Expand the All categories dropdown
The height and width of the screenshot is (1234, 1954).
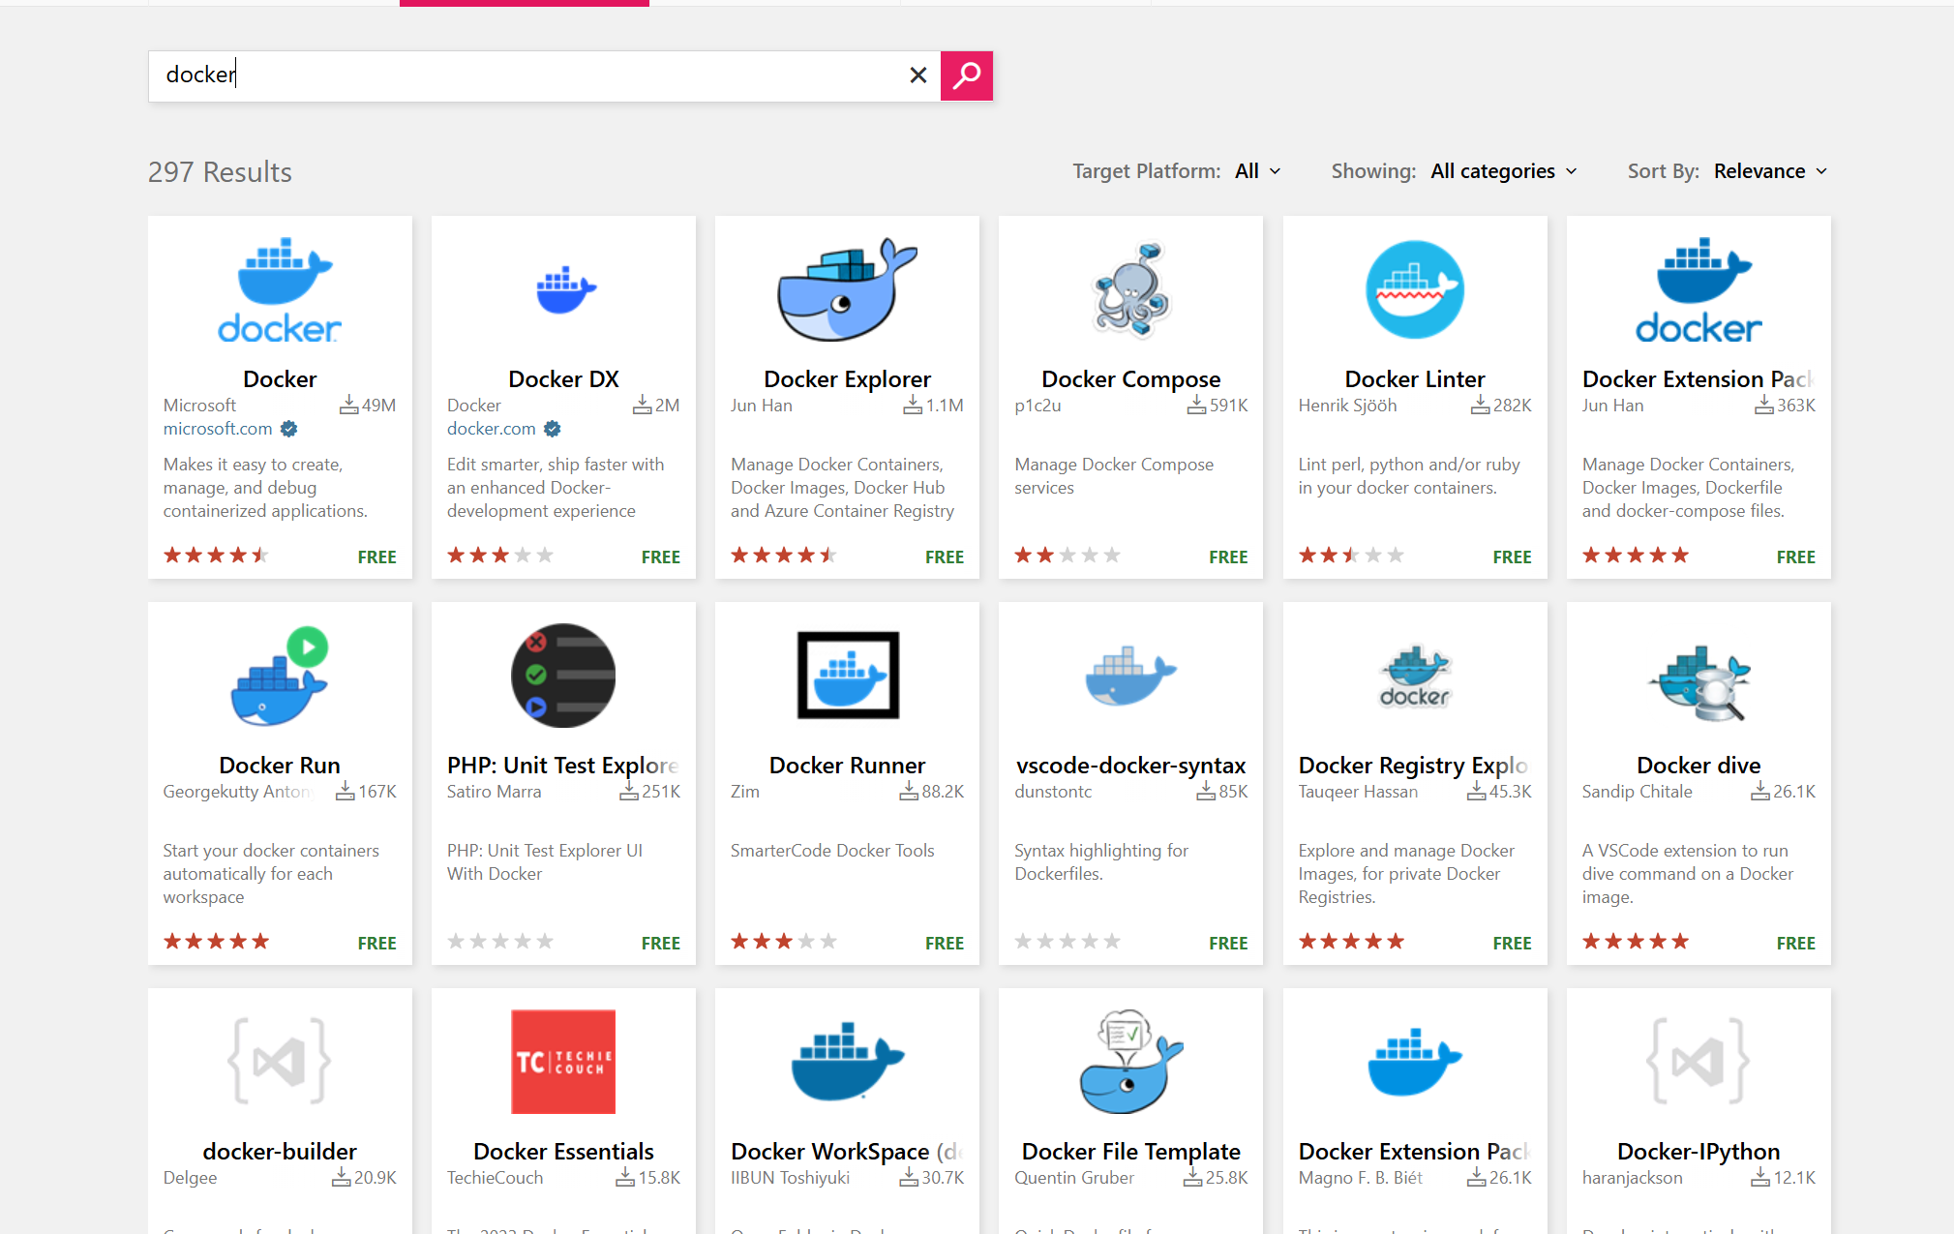(x=1504, y=171)
